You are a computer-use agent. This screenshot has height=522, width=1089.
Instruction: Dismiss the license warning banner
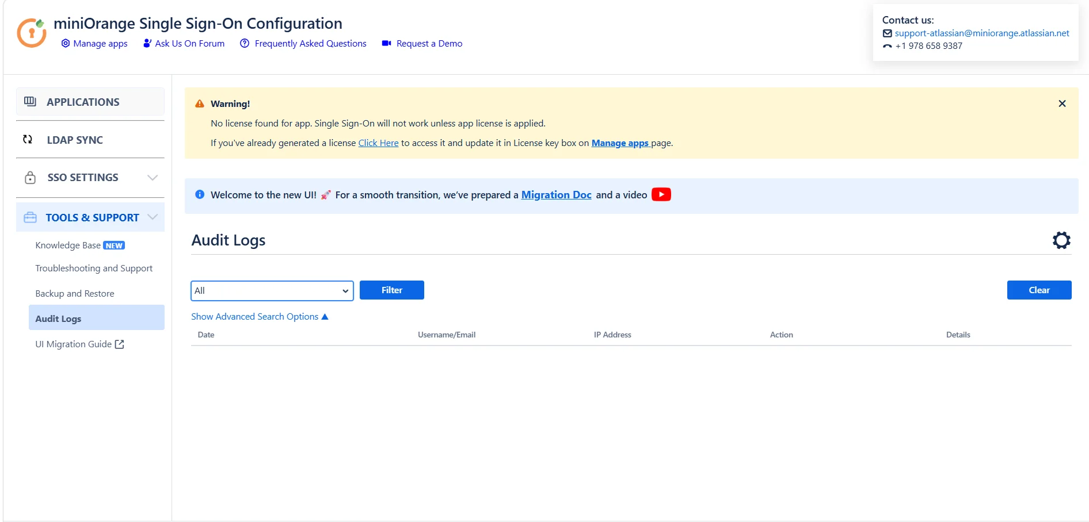pos(1062,103)
